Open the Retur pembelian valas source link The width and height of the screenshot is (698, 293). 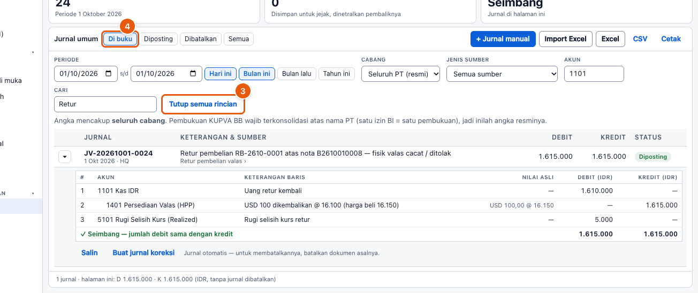pos(213,161)
